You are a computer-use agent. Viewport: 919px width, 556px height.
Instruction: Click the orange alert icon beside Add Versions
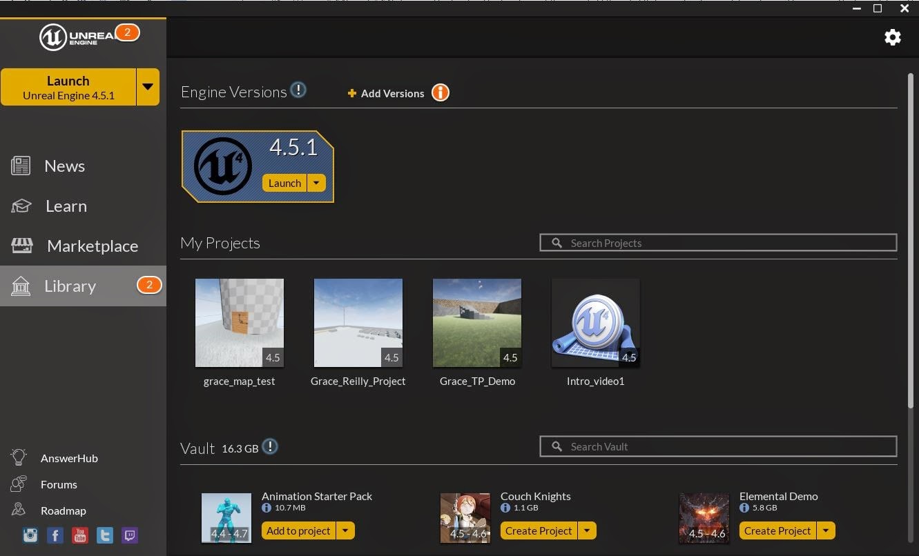tap(441, 92)
